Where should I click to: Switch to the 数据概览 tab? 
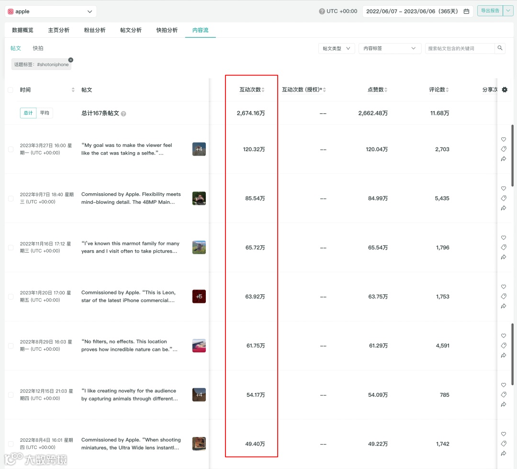coord(23,30)
